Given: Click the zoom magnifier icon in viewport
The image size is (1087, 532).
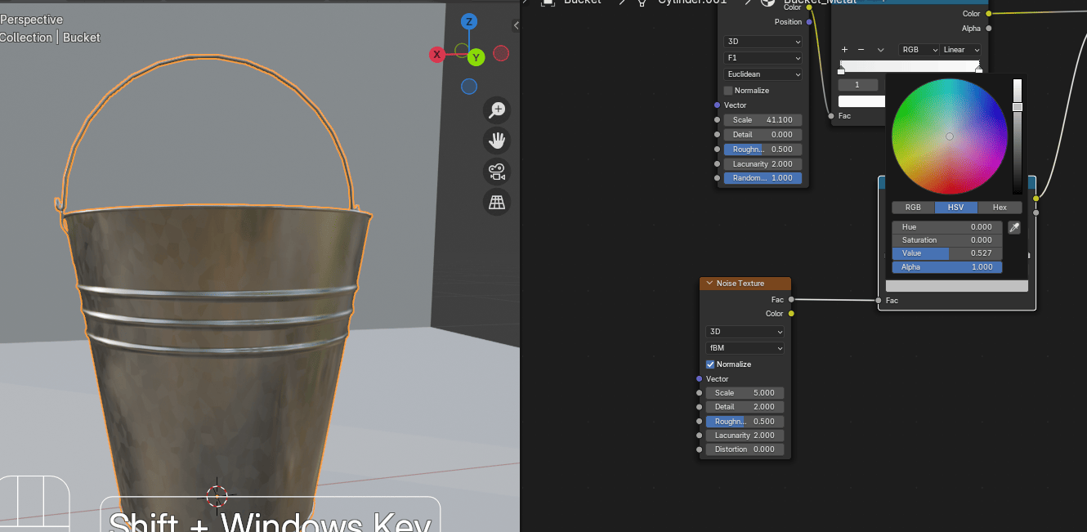Looking at the screenshot, I should pos(497,110).
